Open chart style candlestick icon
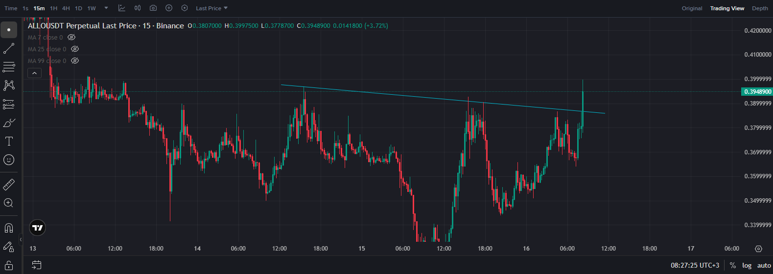This screenshot has width=773, height=274. pyautogui.click(x=138, y=8)
